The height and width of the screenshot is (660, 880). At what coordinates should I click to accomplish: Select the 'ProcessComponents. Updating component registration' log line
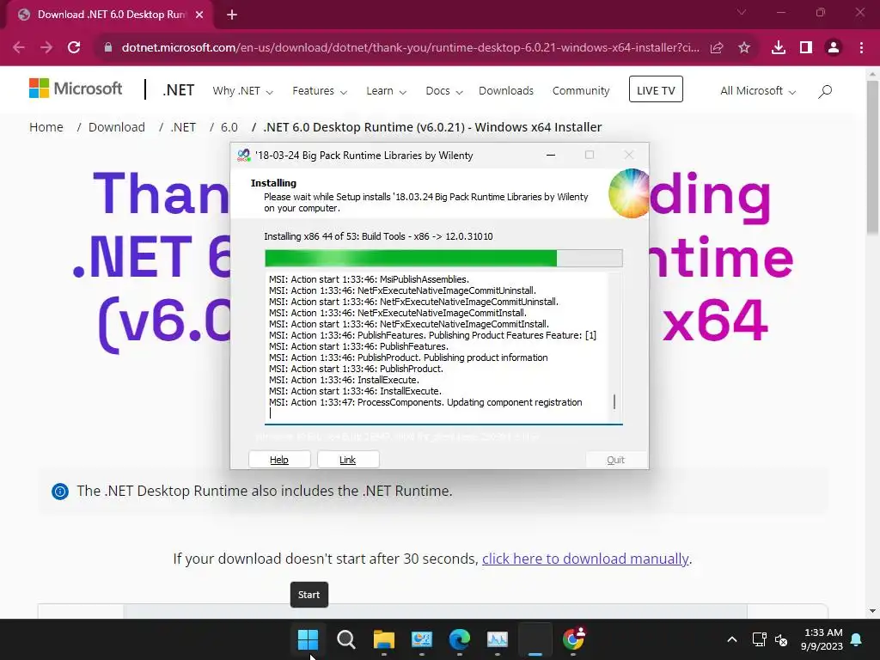[425, 402]
